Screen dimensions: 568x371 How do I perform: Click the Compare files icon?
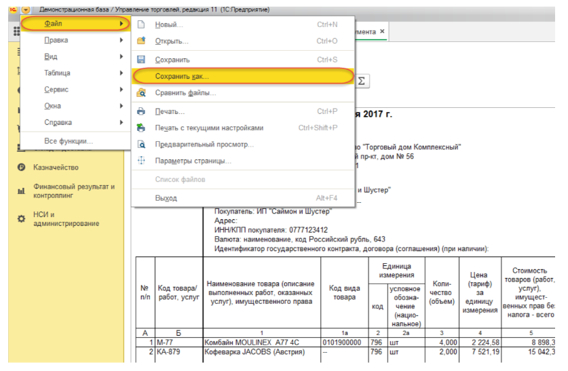click(x=141, y=93)
